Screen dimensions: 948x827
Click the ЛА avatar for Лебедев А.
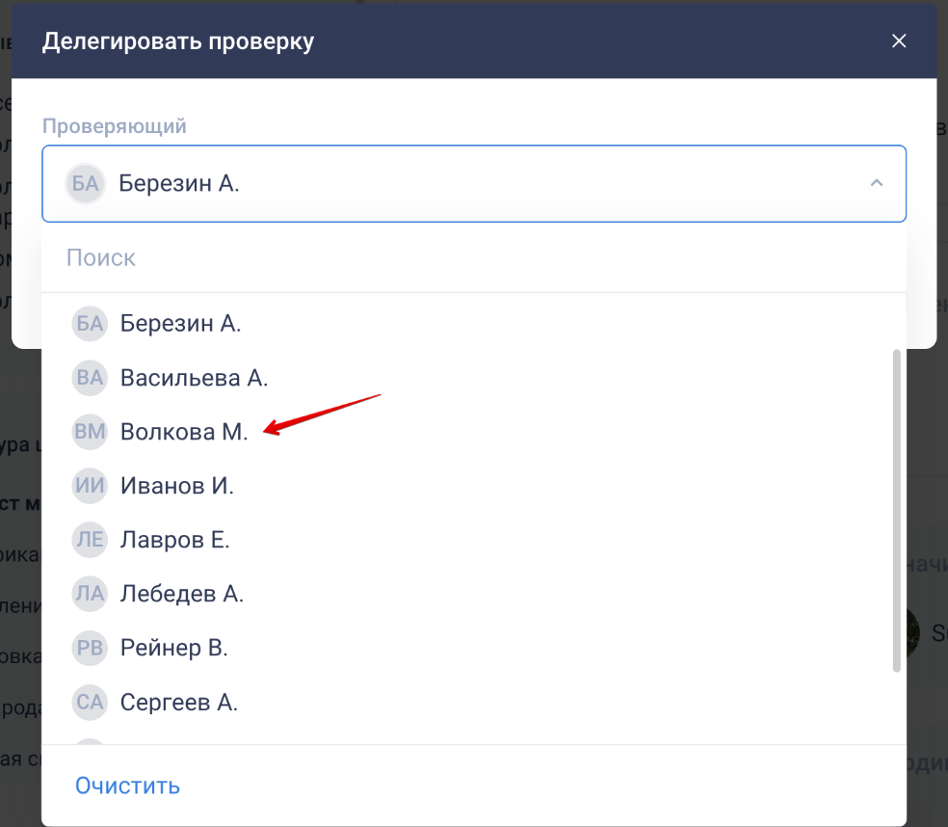90,594
